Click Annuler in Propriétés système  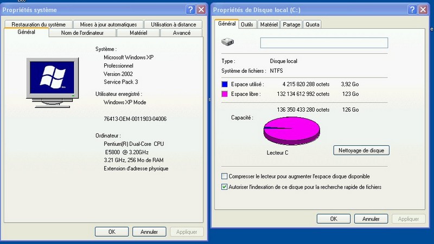pyautogui.click(x=149, y=232)
